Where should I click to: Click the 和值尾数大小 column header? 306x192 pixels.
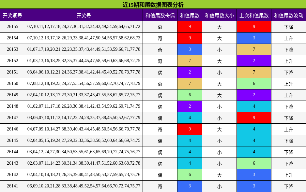coord(219,15)
